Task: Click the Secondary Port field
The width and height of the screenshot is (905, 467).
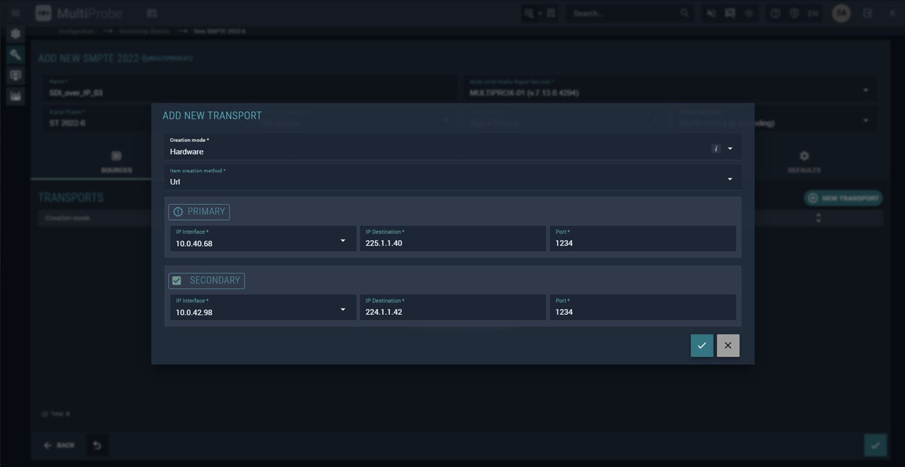Action: 643,308
